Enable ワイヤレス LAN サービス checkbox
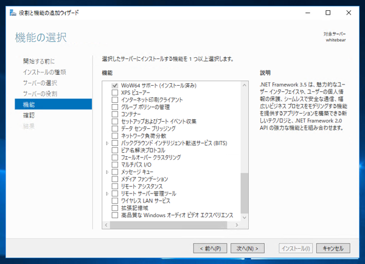The image size is (365, 264). coord(115,201)
